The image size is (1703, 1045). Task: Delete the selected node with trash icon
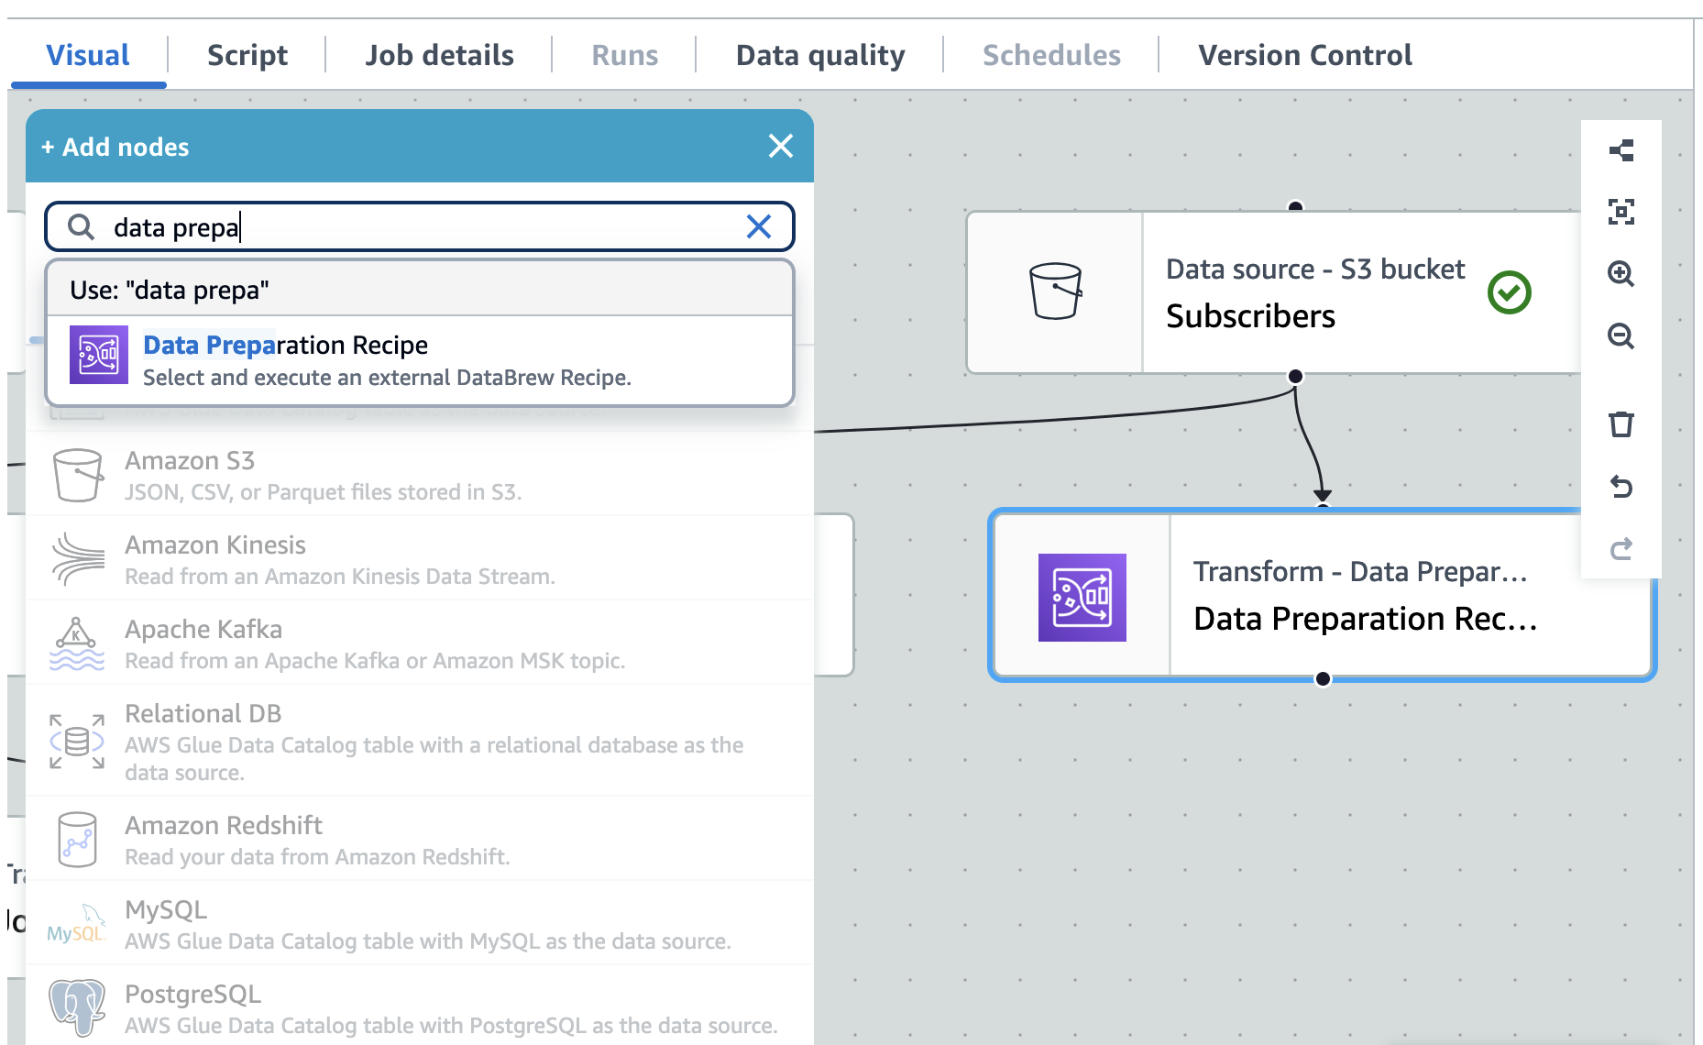(1621, 424)
